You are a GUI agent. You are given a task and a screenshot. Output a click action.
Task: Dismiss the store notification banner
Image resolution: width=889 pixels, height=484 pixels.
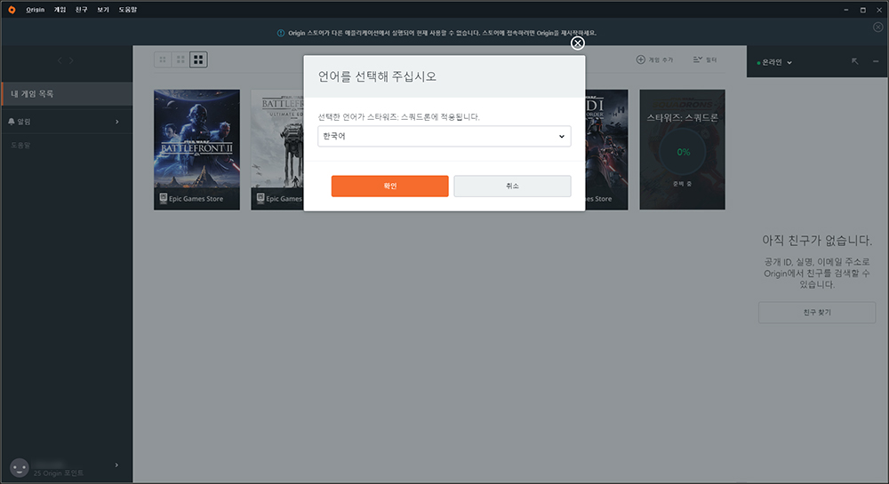click(877, 27)
